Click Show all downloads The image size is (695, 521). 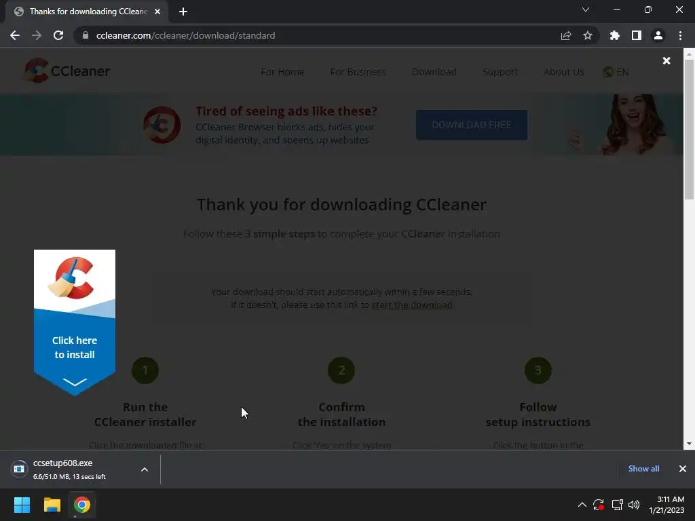tap(643, 469)
